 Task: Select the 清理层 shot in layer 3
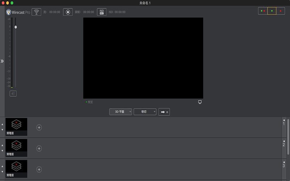click(x=16, y=169)
